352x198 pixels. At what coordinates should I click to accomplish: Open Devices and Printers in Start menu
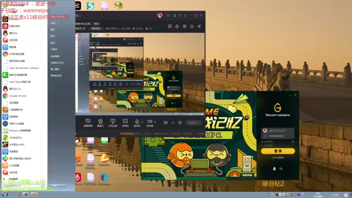[57, 62]
